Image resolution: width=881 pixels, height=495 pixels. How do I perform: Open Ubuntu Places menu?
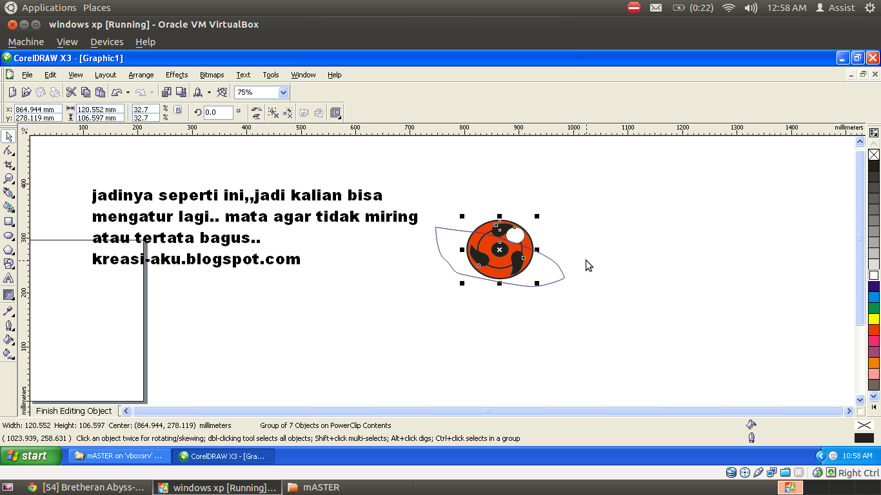coord(97,8)
